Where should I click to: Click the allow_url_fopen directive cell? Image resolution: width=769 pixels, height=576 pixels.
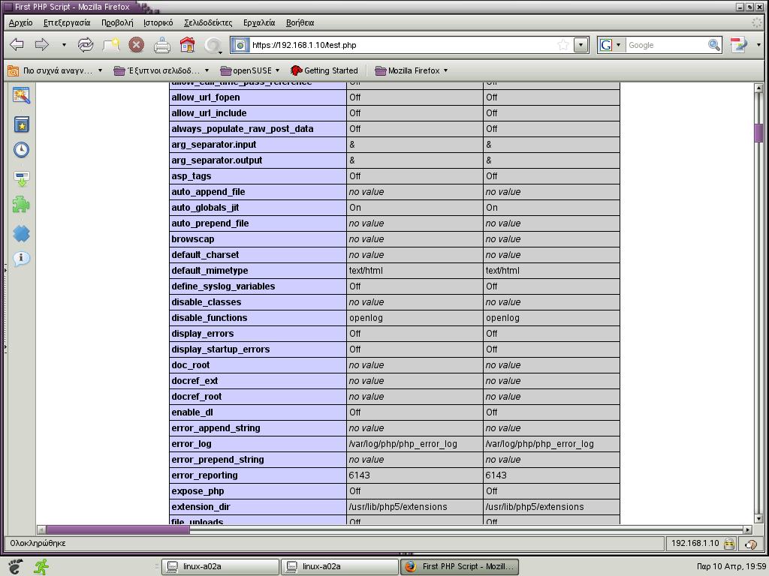258,97
